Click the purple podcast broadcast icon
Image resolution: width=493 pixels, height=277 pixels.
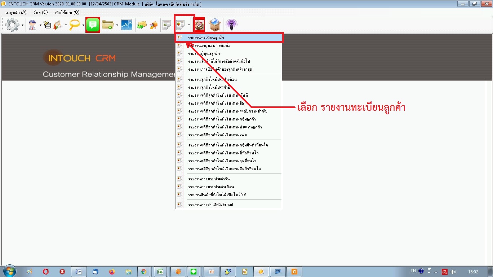(231, 25)
